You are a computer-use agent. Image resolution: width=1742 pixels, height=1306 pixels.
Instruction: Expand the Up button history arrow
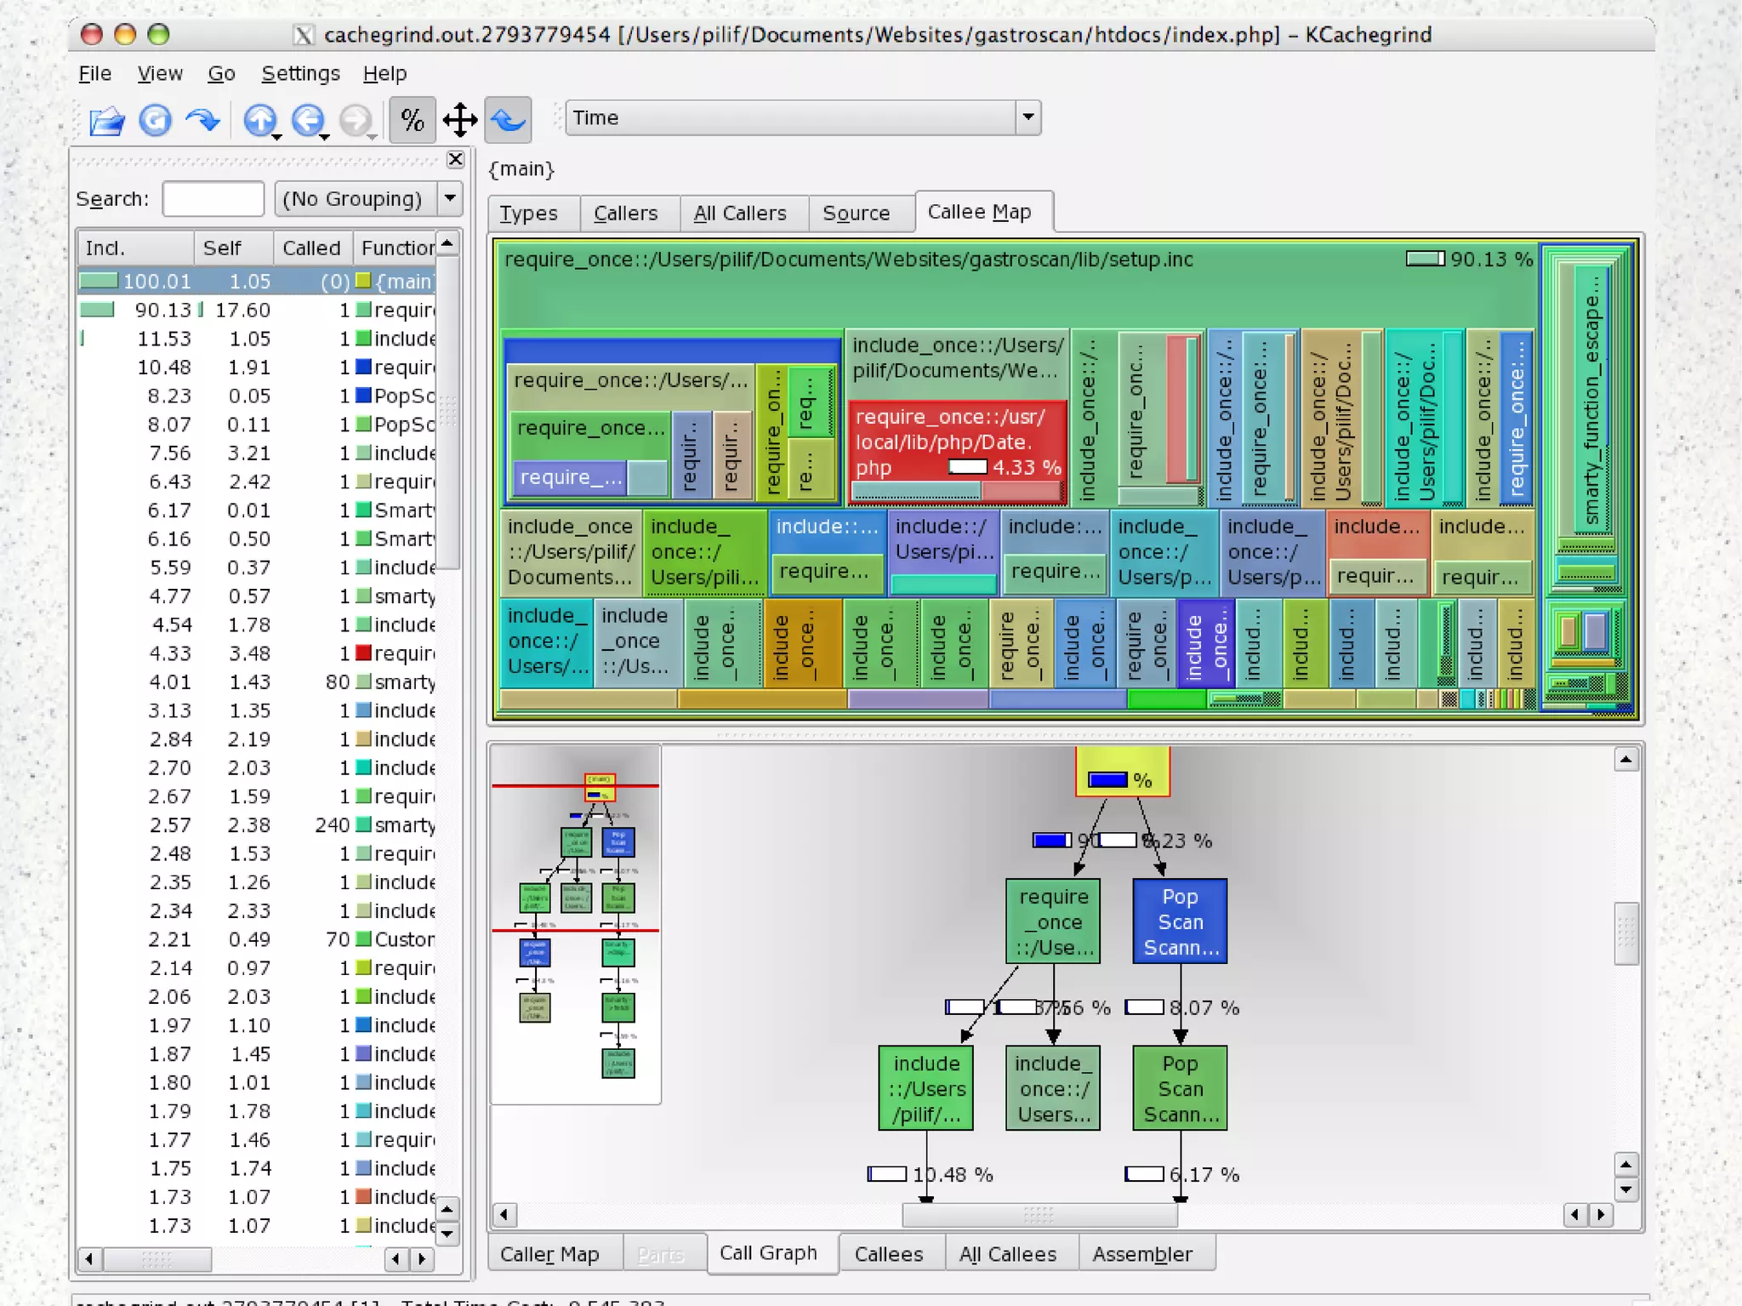coord(277,137)
